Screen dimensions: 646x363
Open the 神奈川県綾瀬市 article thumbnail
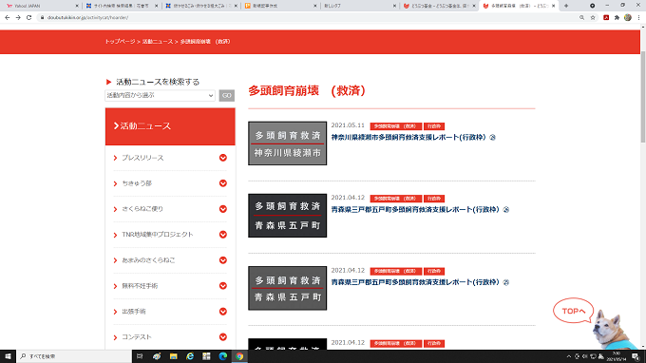coord(288,143)
